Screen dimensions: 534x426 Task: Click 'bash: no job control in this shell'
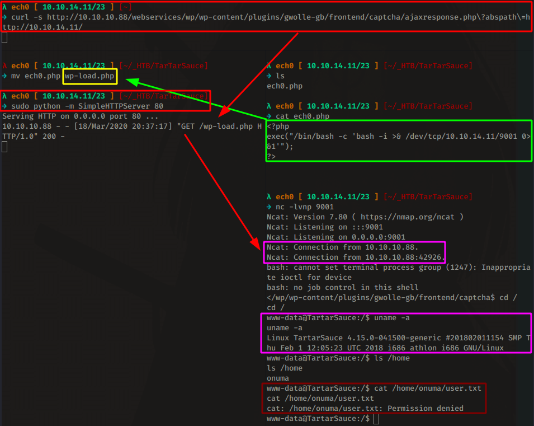coord(343,288)
